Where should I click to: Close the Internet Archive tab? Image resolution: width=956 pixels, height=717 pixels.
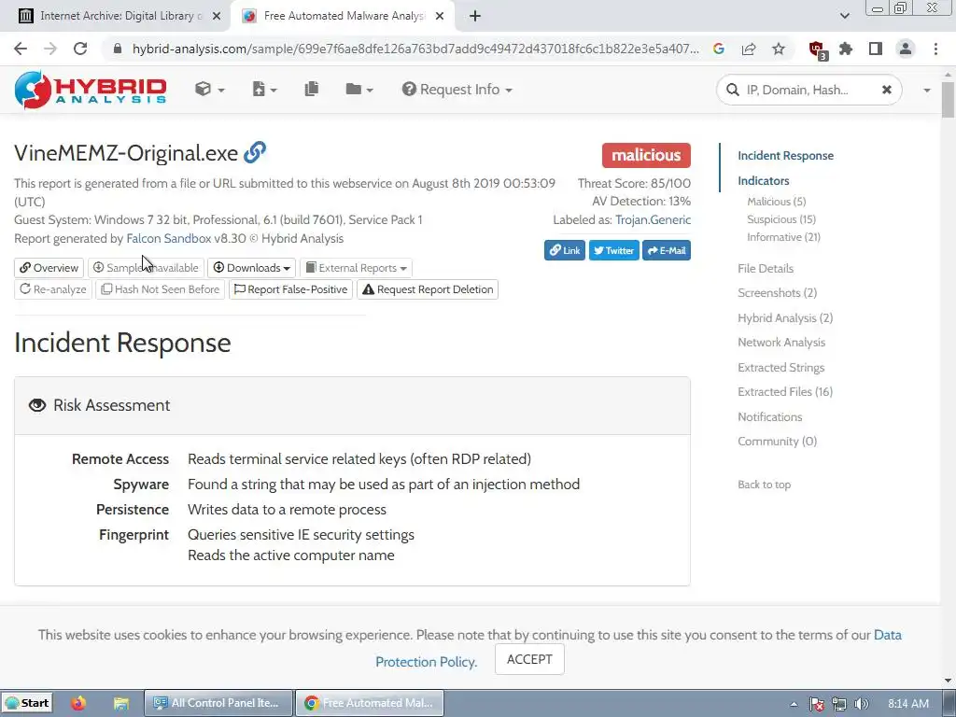click(x=217, y=17)
